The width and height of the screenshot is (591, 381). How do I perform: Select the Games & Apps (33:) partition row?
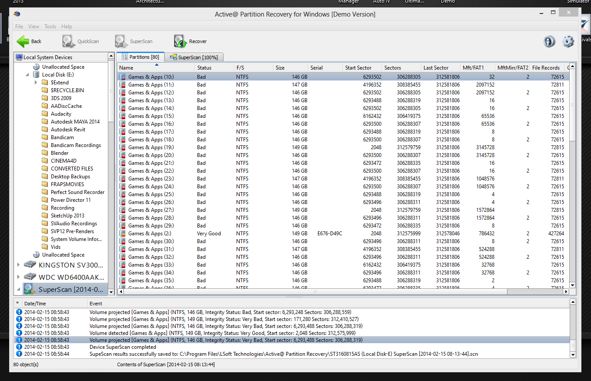343,265
